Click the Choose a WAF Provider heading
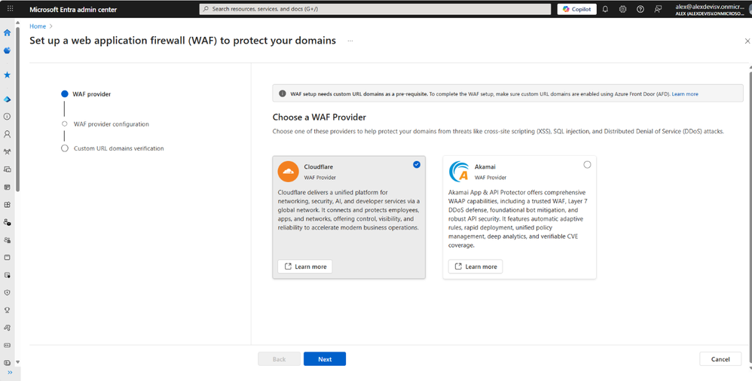The width and height of the screenshot is (752, 381). (319, 117)
